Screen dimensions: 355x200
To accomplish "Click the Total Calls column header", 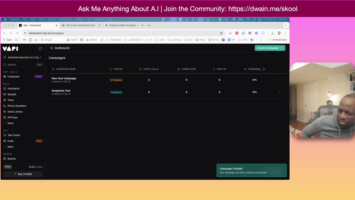I will tap(149, 69).
